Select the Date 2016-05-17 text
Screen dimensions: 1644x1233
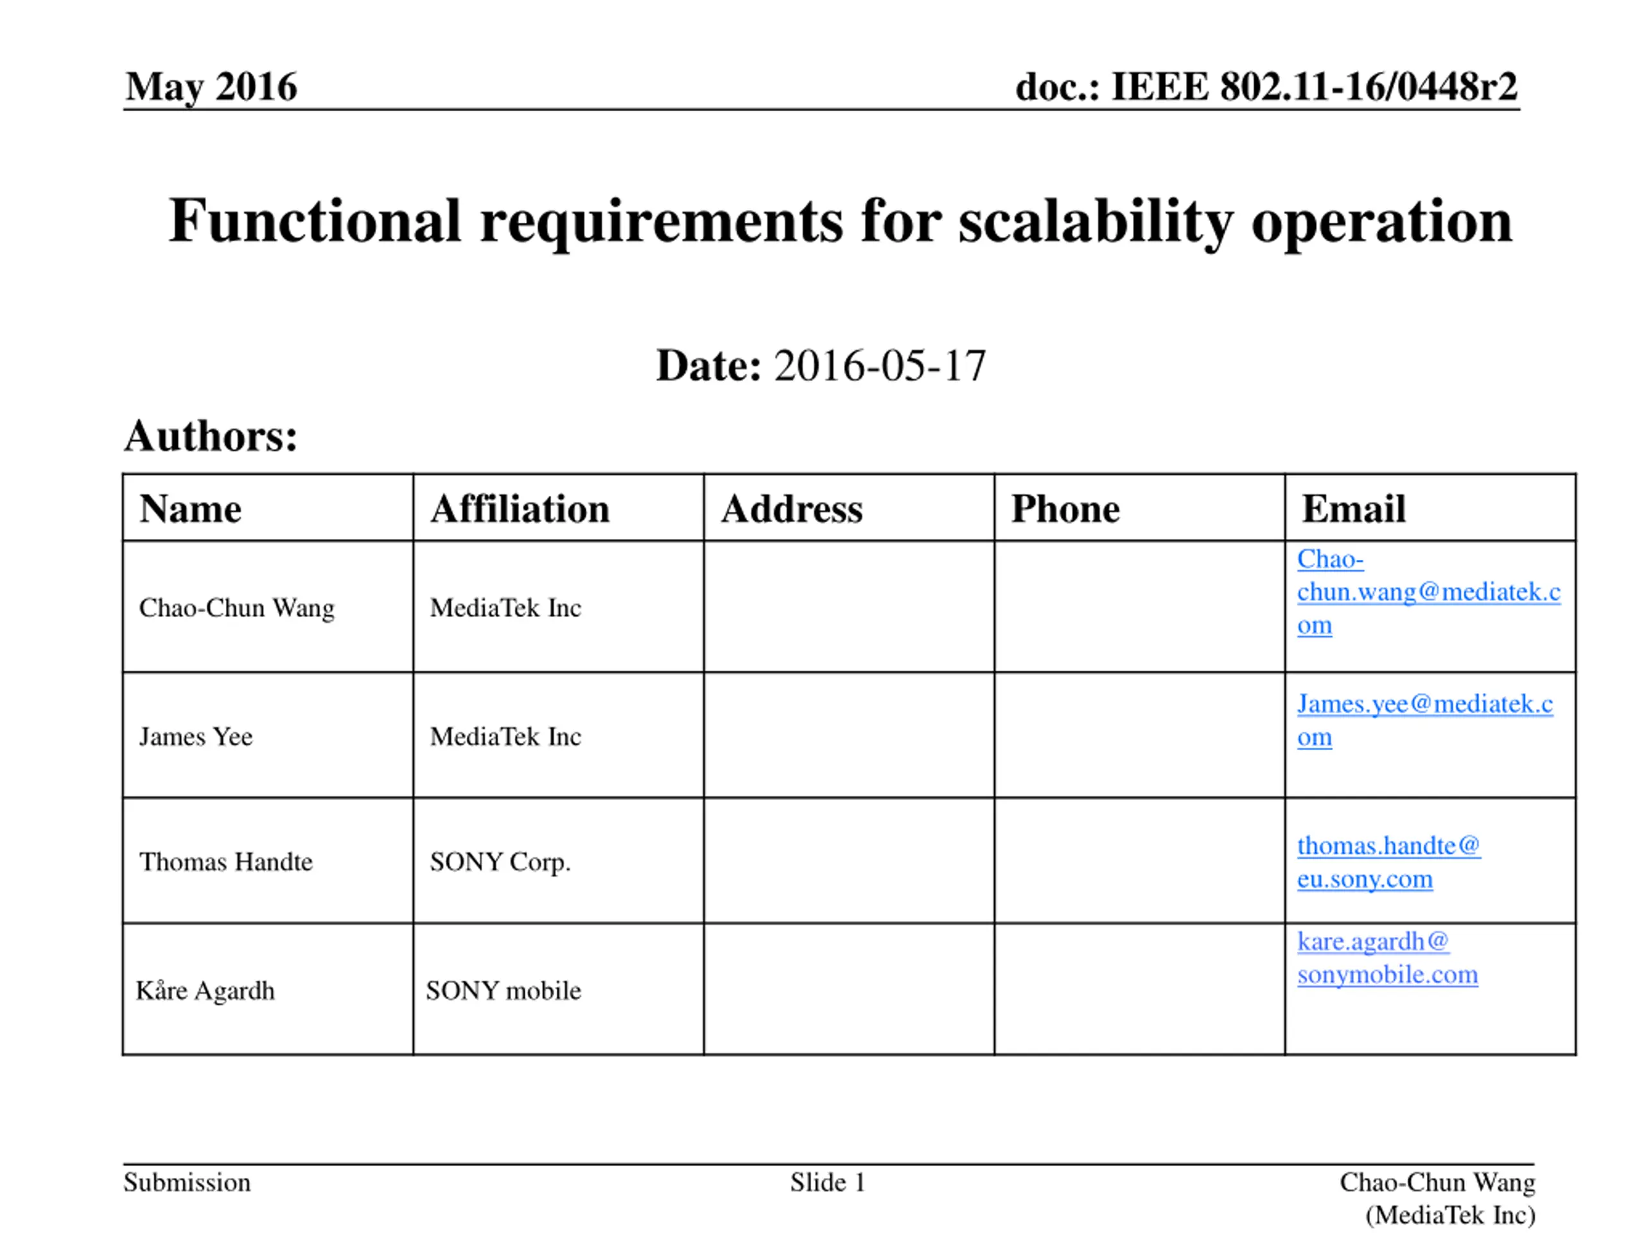click(821, 365)
